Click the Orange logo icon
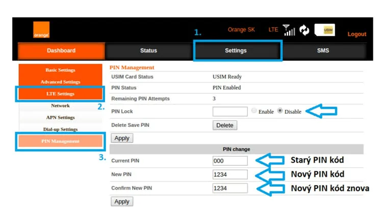384x208 pixels. tap(41, 30)
